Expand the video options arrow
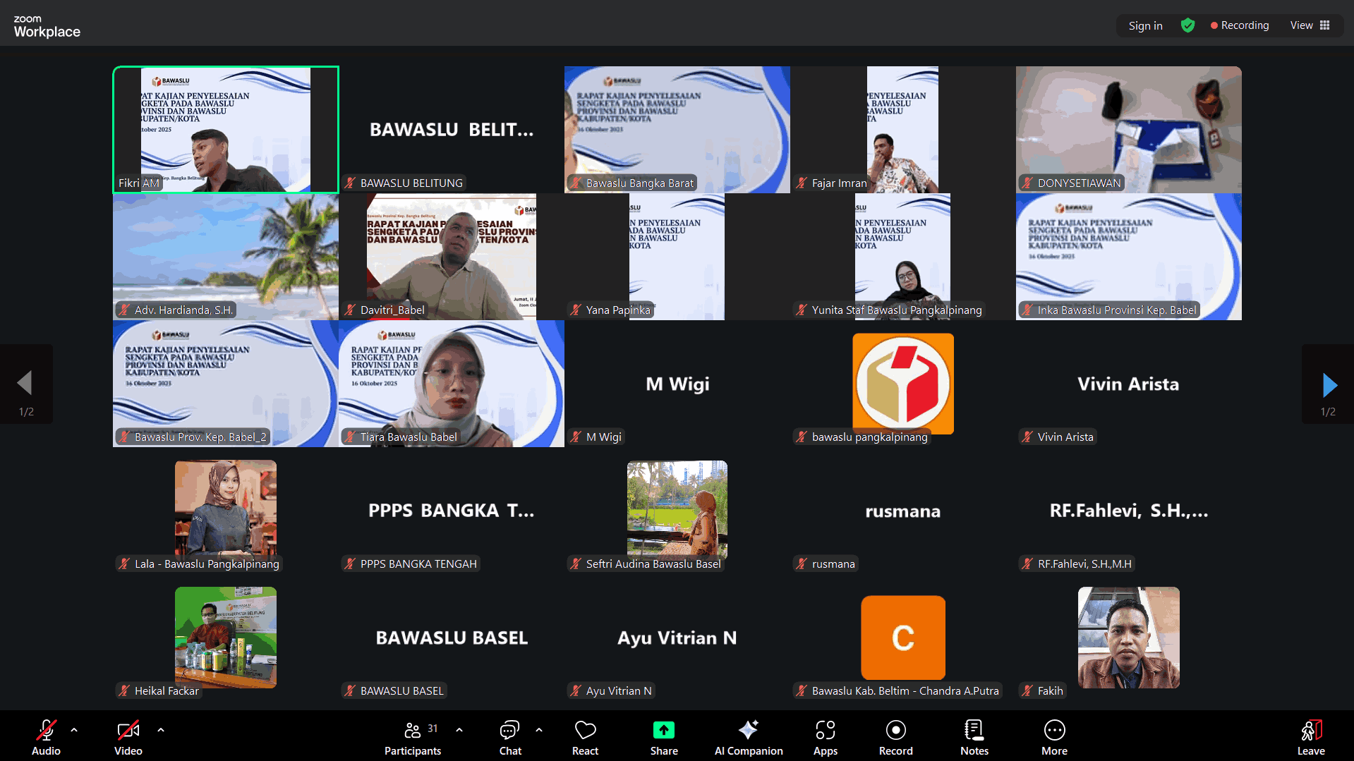1354x761 pixels. tap(161, 730)
